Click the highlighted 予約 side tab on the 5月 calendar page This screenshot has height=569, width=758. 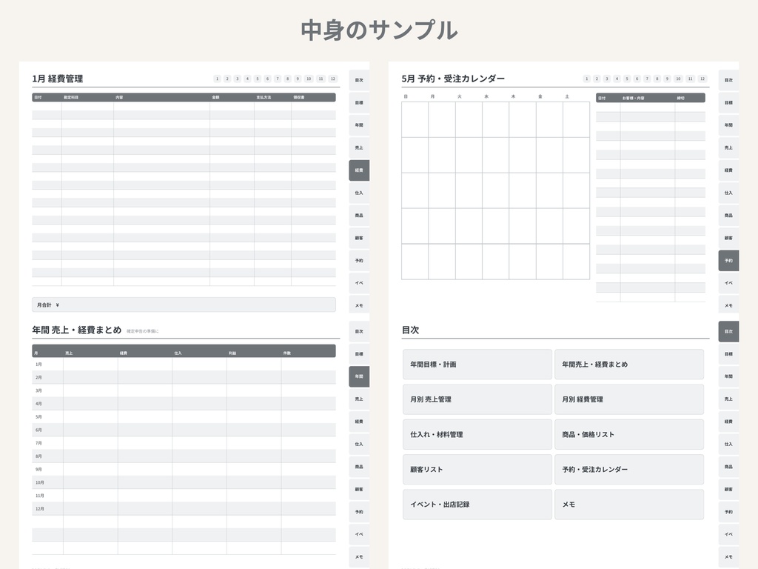point(729,260)
